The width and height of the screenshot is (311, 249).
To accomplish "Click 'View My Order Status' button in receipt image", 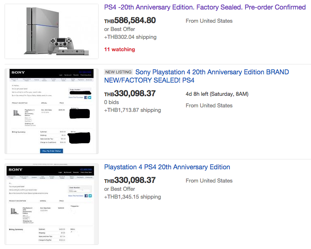I will [x=52, y=151].
